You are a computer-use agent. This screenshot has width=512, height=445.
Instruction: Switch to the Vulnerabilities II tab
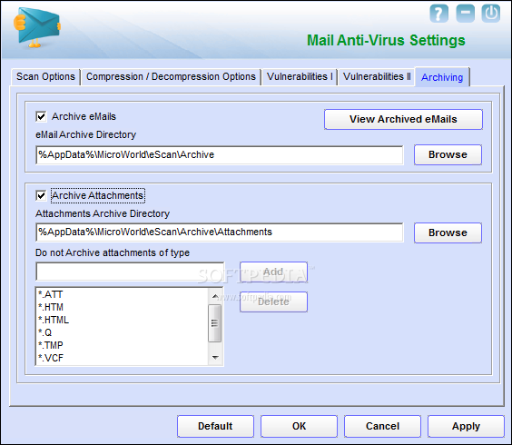[377, 77]
